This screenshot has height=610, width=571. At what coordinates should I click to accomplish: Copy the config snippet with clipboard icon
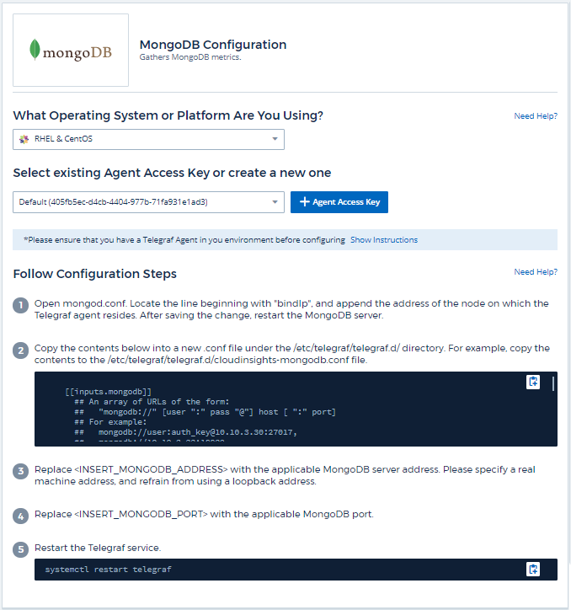(x=532, y=383)
